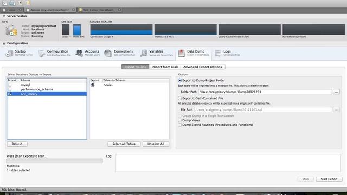Click the '1 tables selected' statistics text
347x195 pixels.
pyautogui.click(x=18, y=170)
